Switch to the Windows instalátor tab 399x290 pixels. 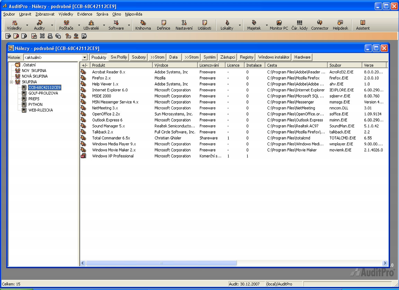274,57
